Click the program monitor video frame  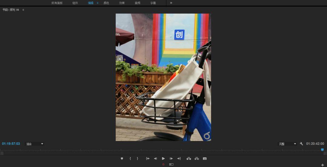pyautogui.click(x=163, y=77)
